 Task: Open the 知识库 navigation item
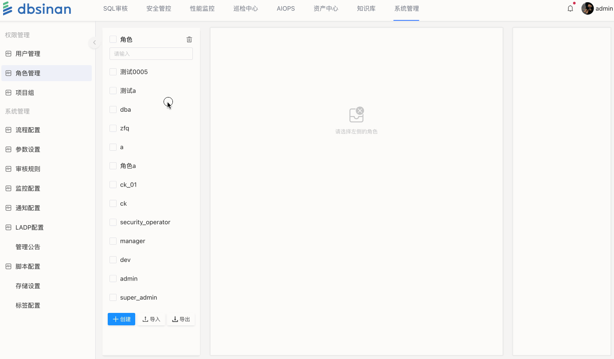366,8
